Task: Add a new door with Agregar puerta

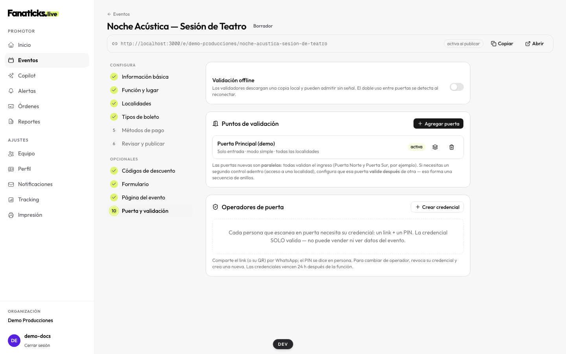Action: coord(438,124)
